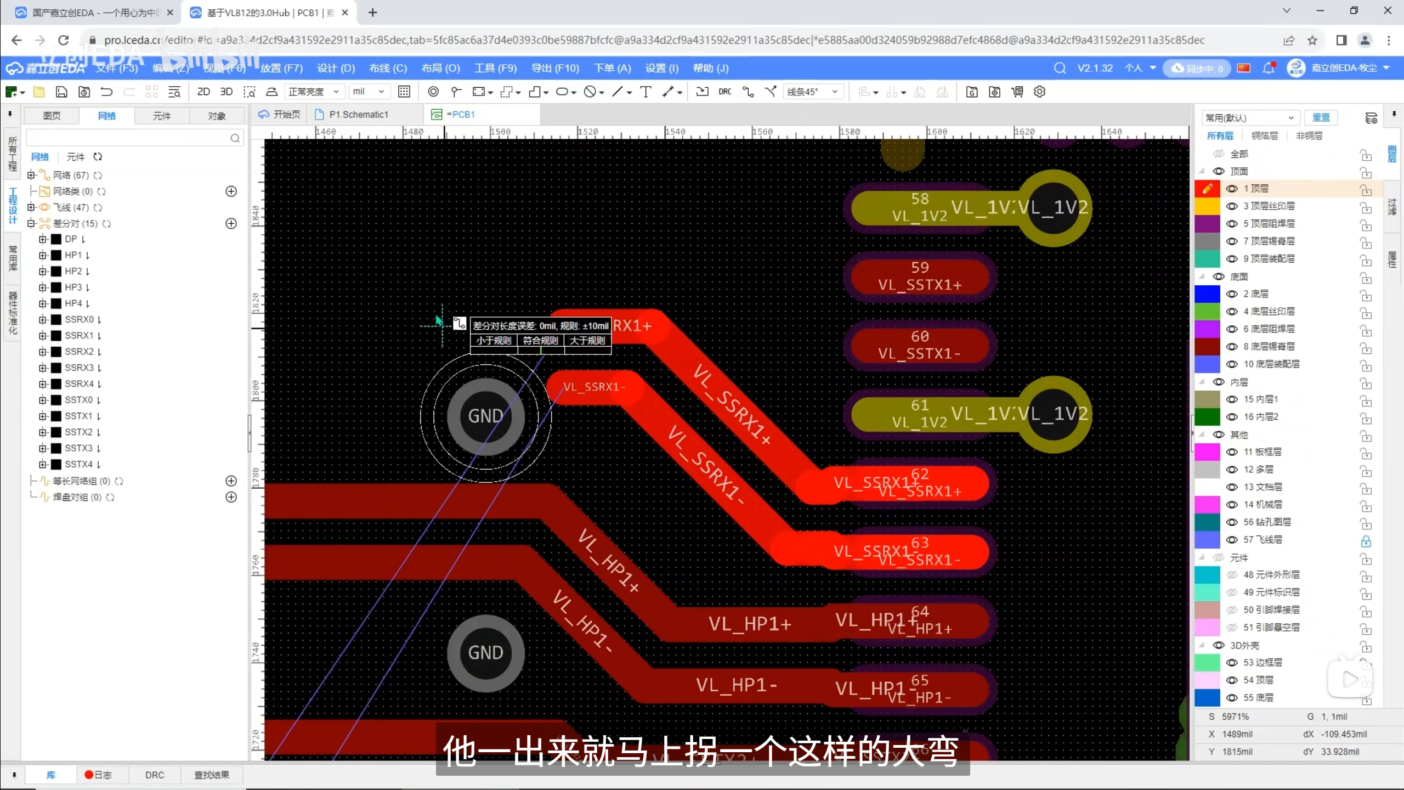
Task: Click the DRC check toolbar icon
Action: 724,92
